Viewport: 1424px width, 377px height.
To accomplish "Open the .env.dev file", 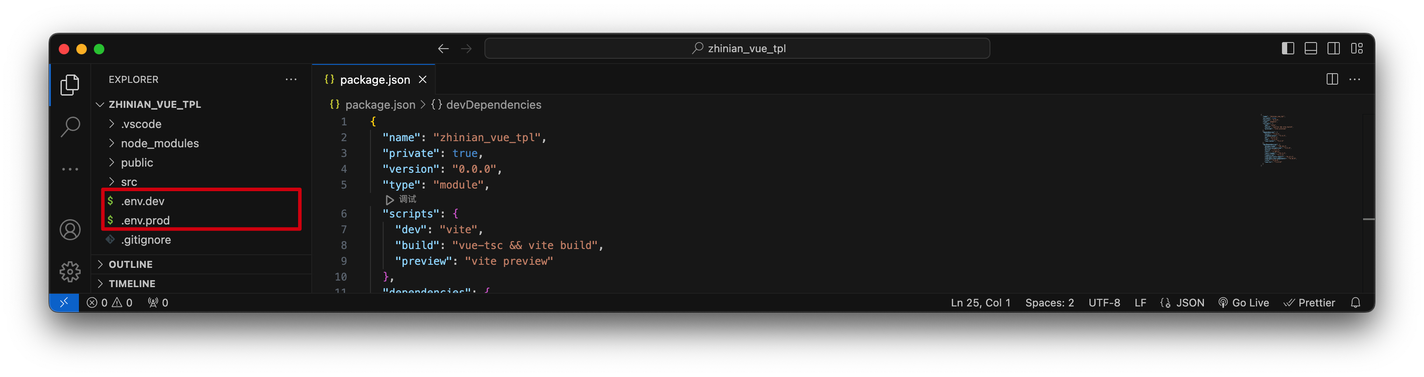I will coord(202,201).
